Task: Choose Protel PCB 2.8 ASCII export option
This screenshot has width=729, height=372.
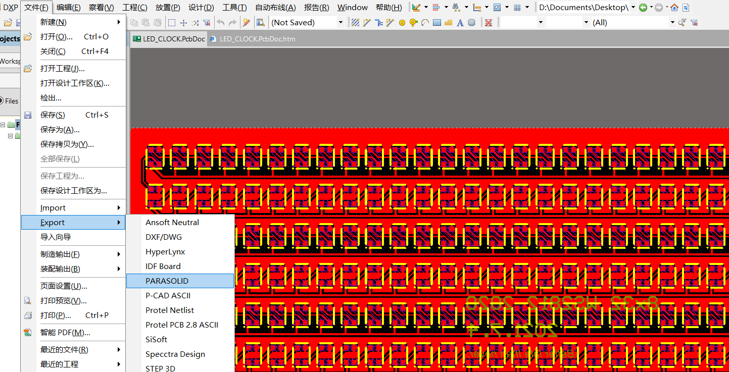Action: (x=180, y=325)
